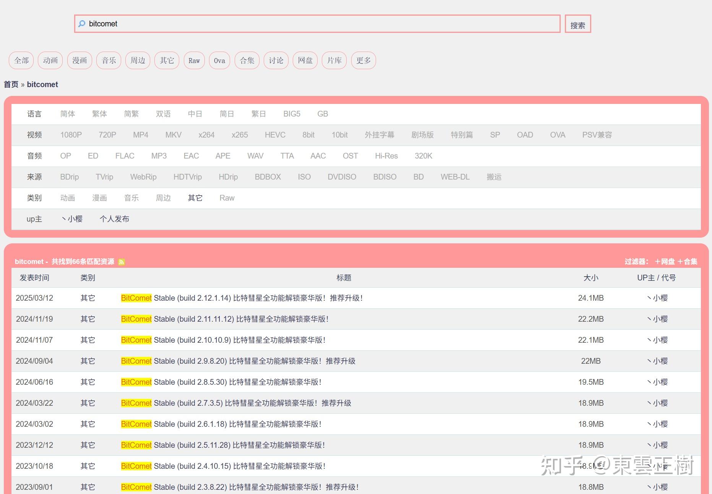Select the 10bit video filter
Image resolution: width=712 pixels, height=494 pixels.
point(340,135)
